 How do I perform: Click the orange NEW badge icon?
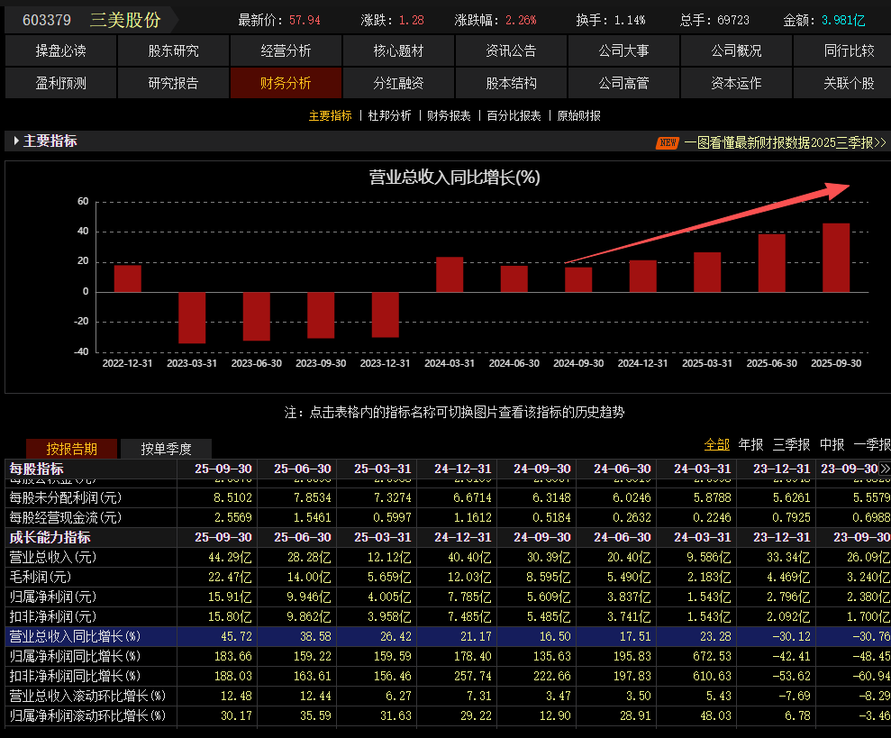pyautogui.click(x=667, y=142)
